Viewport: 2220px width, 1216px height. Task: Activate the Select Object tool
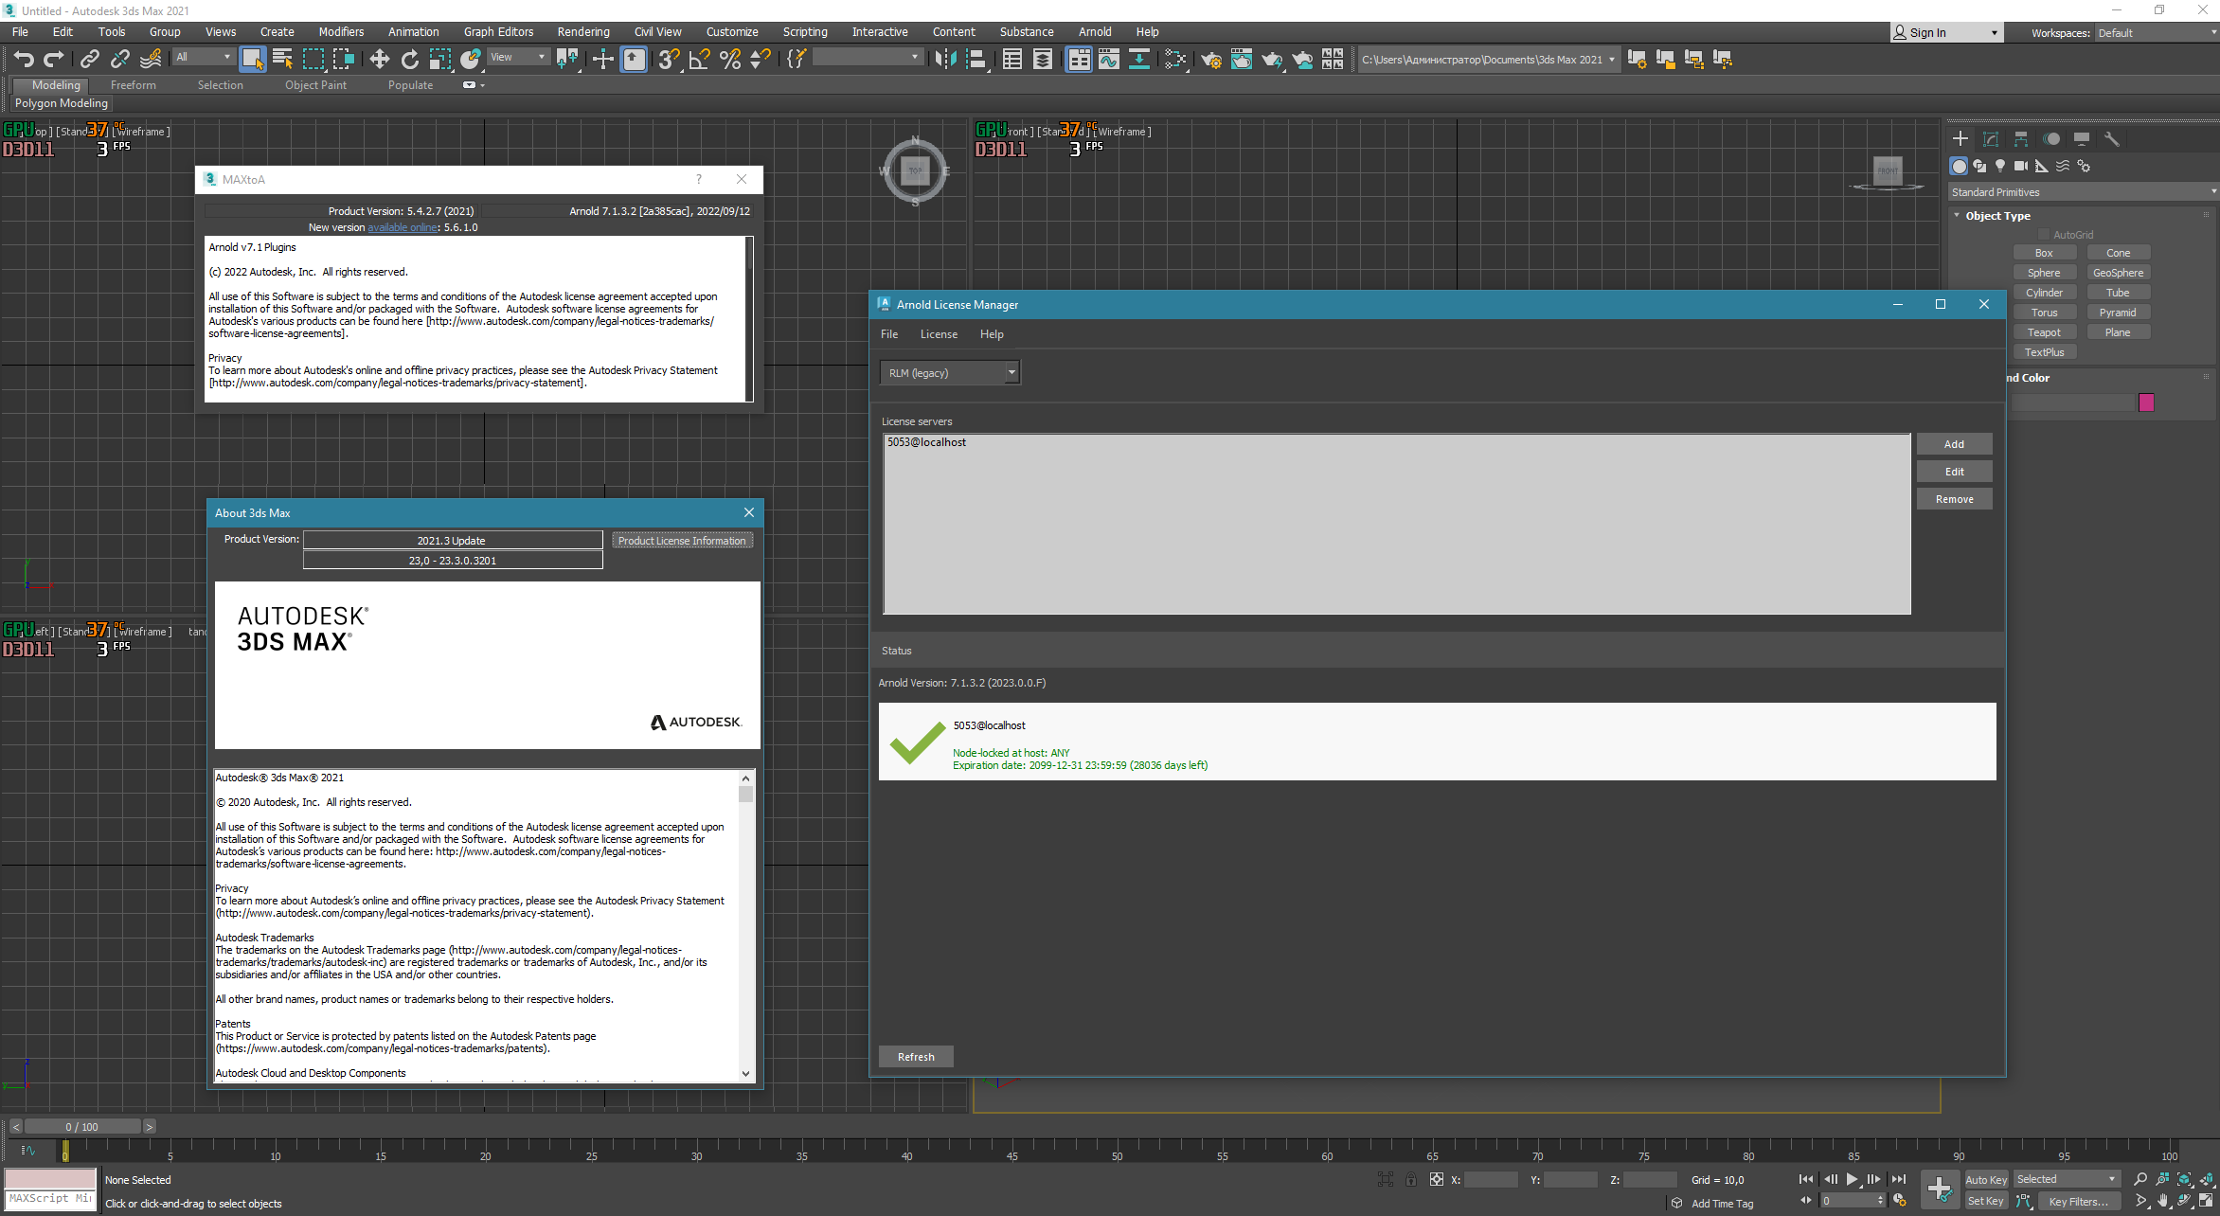[x=252, y=59]
